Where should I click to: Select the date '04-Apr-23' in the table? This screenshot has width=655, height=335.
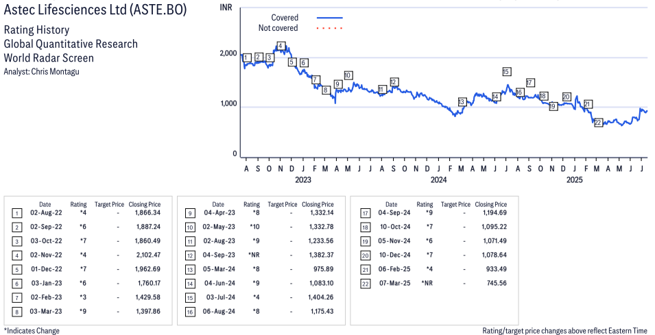pos(219,213)
